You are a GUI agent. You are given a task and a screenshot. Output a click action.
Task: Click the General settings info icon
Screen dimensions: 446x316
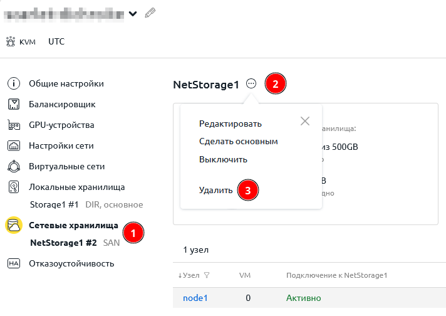(14, 83)
